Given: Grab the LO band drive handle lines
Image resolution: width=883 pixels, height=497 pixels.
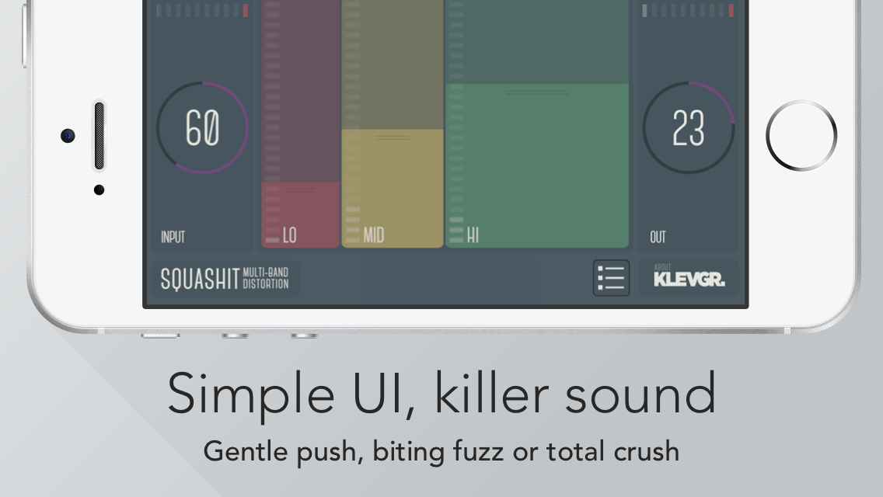Looking at the screenshot, I should (300, 189).
